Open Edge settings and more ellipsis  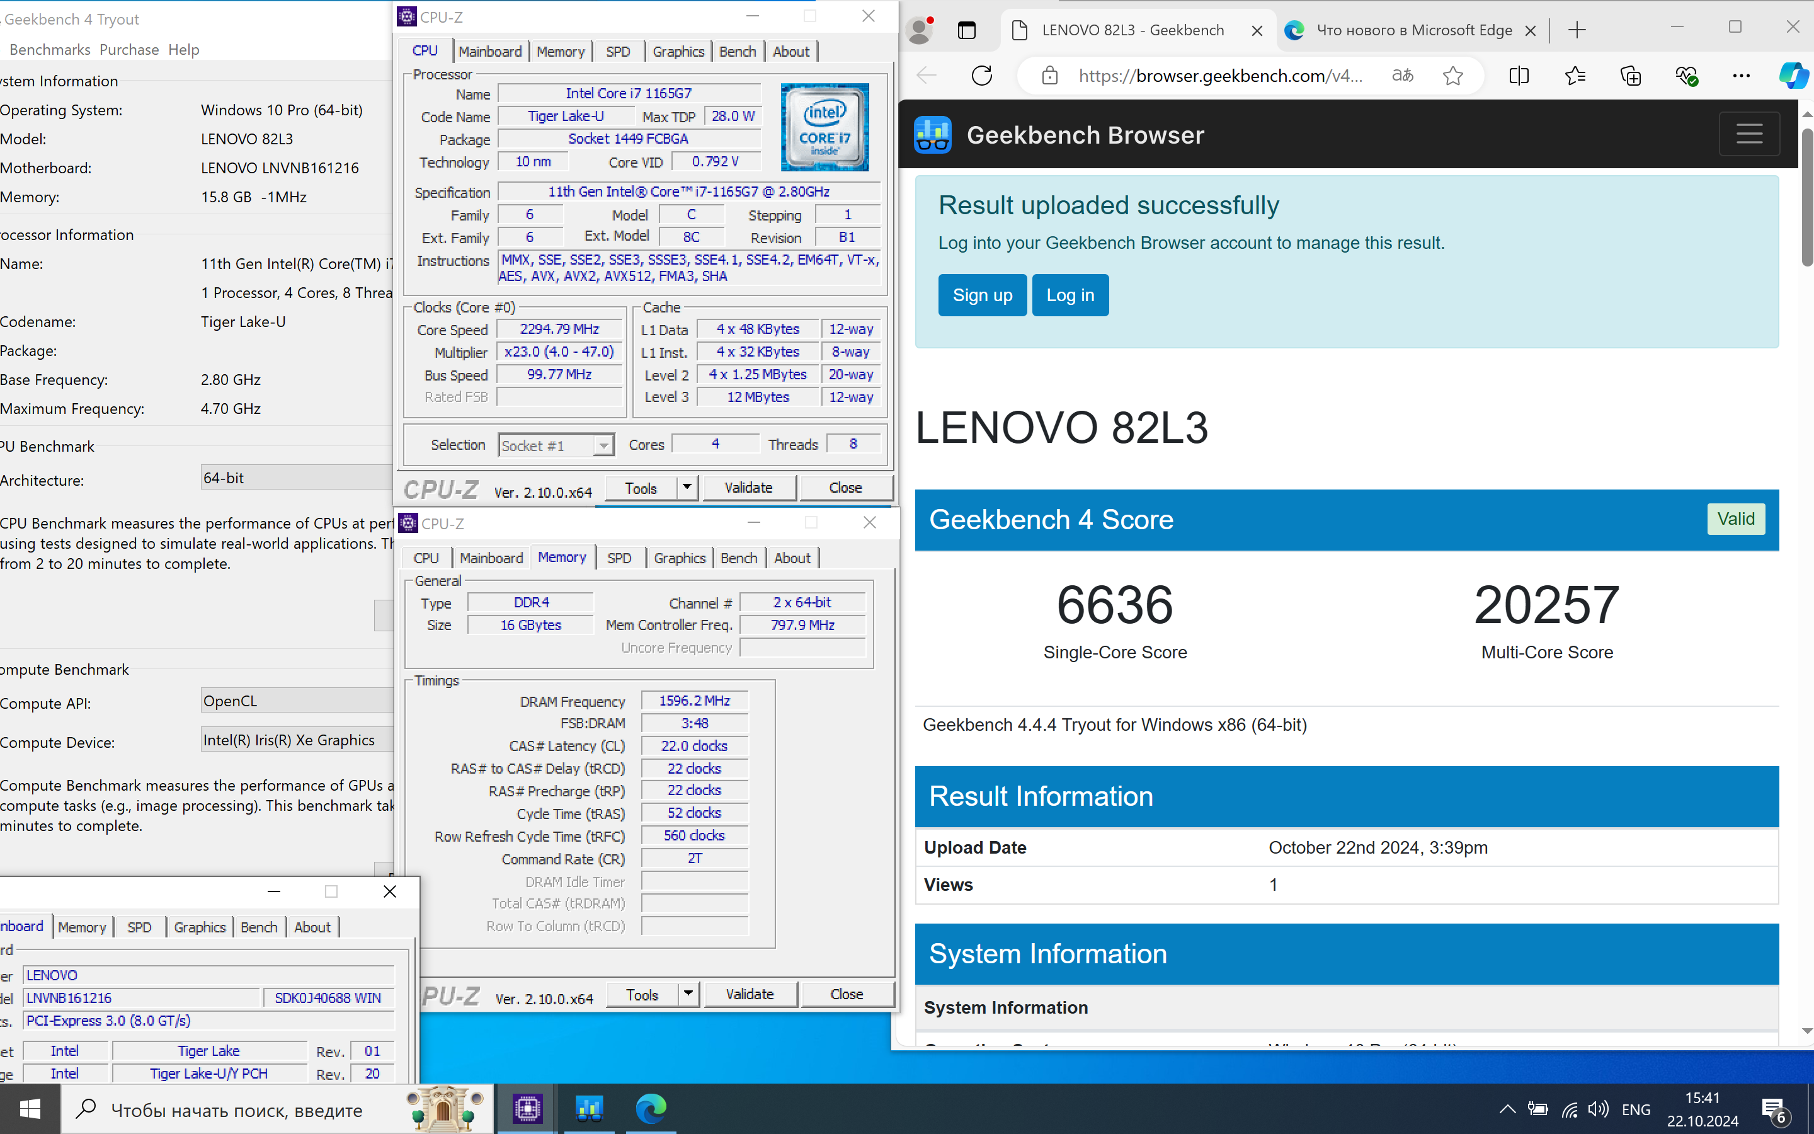pyautogui.click(x=1742, y=76)
